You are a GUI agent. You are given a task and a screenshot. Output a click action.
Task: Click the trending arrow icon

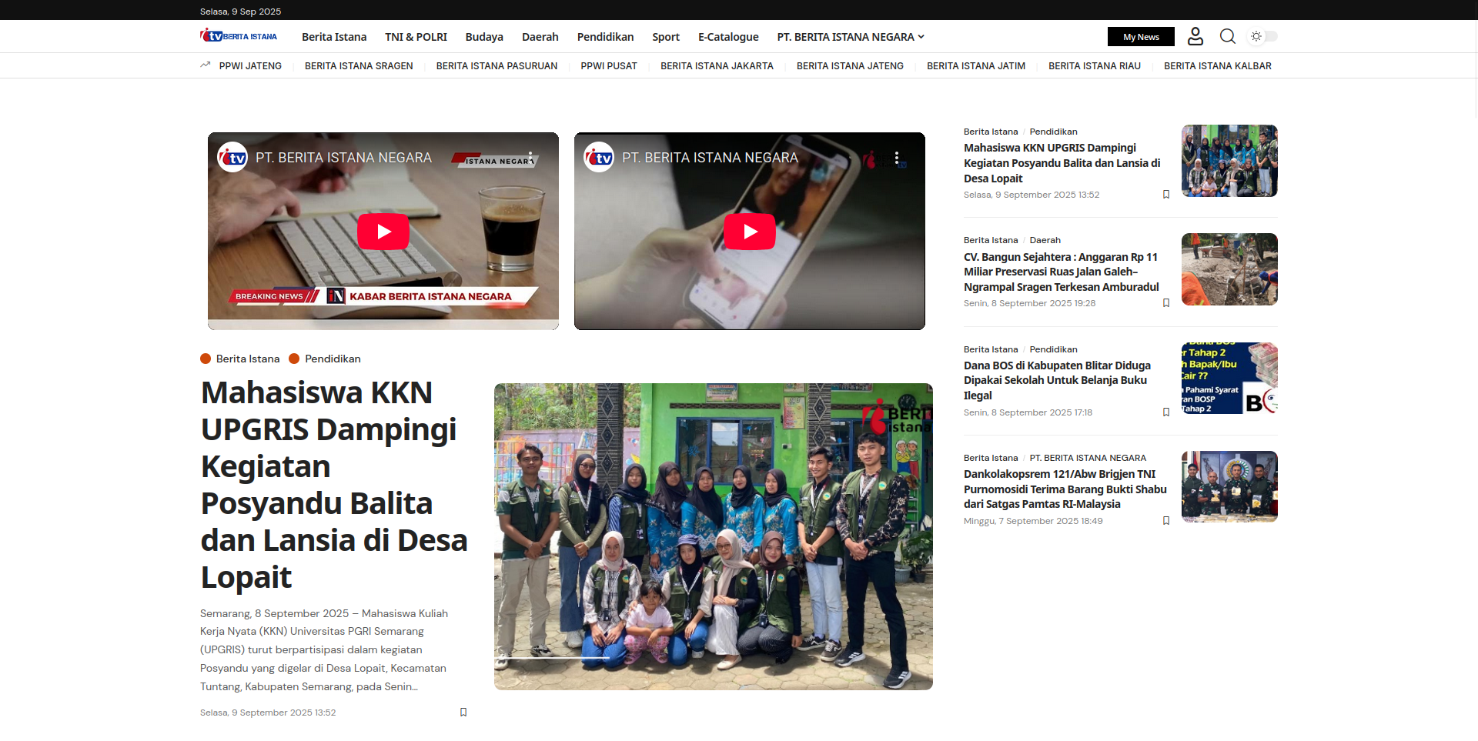click(x=206, y=65)
